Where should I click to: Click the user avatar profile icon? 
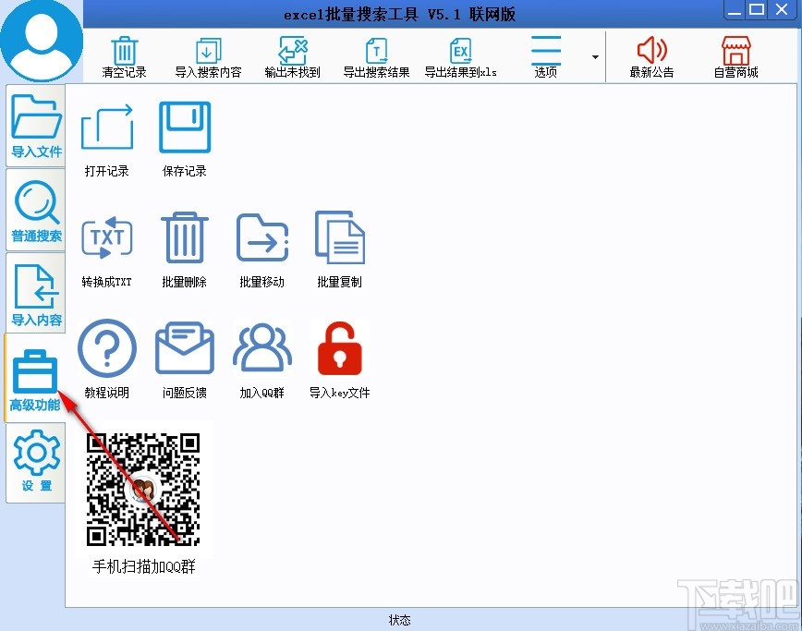42,41
